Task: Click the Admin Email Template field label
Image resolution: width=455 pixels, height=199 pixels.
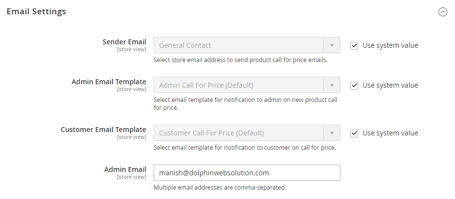Action: 109,82
